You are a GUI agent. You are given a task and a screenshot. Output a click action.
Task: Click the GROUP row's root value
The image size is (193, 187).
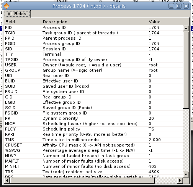pos(153,70)
